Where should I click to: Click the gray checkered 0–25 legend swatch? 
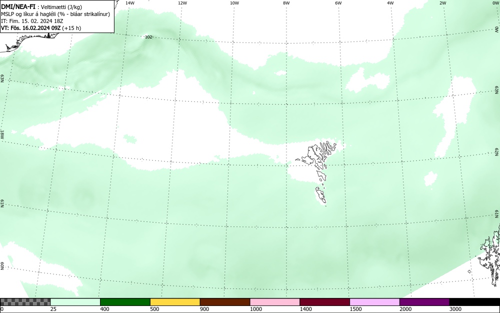pos(25,302)
